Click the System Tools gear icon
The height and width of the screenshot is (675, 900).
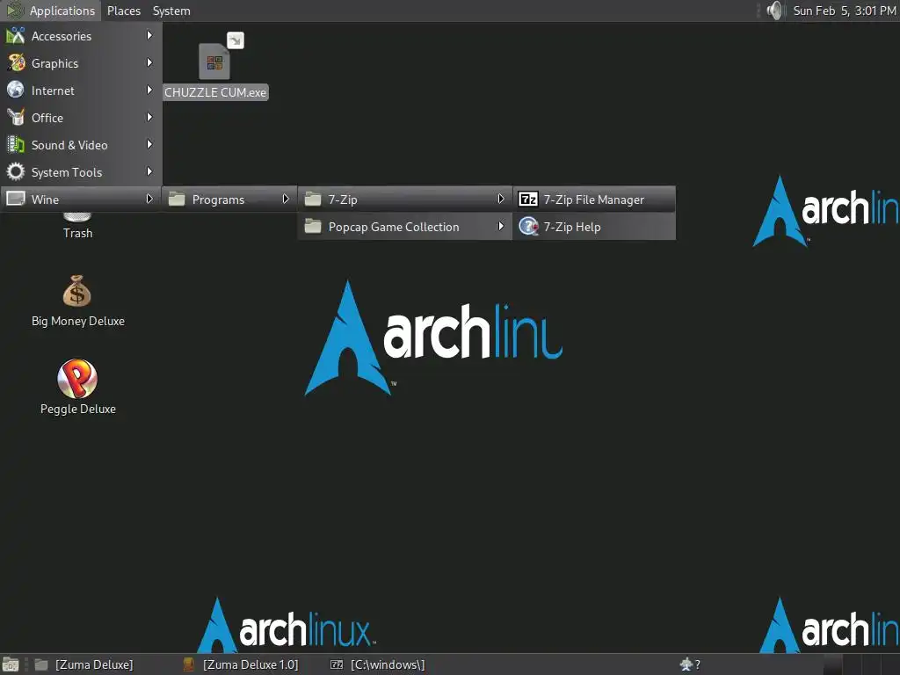(16, 171)
